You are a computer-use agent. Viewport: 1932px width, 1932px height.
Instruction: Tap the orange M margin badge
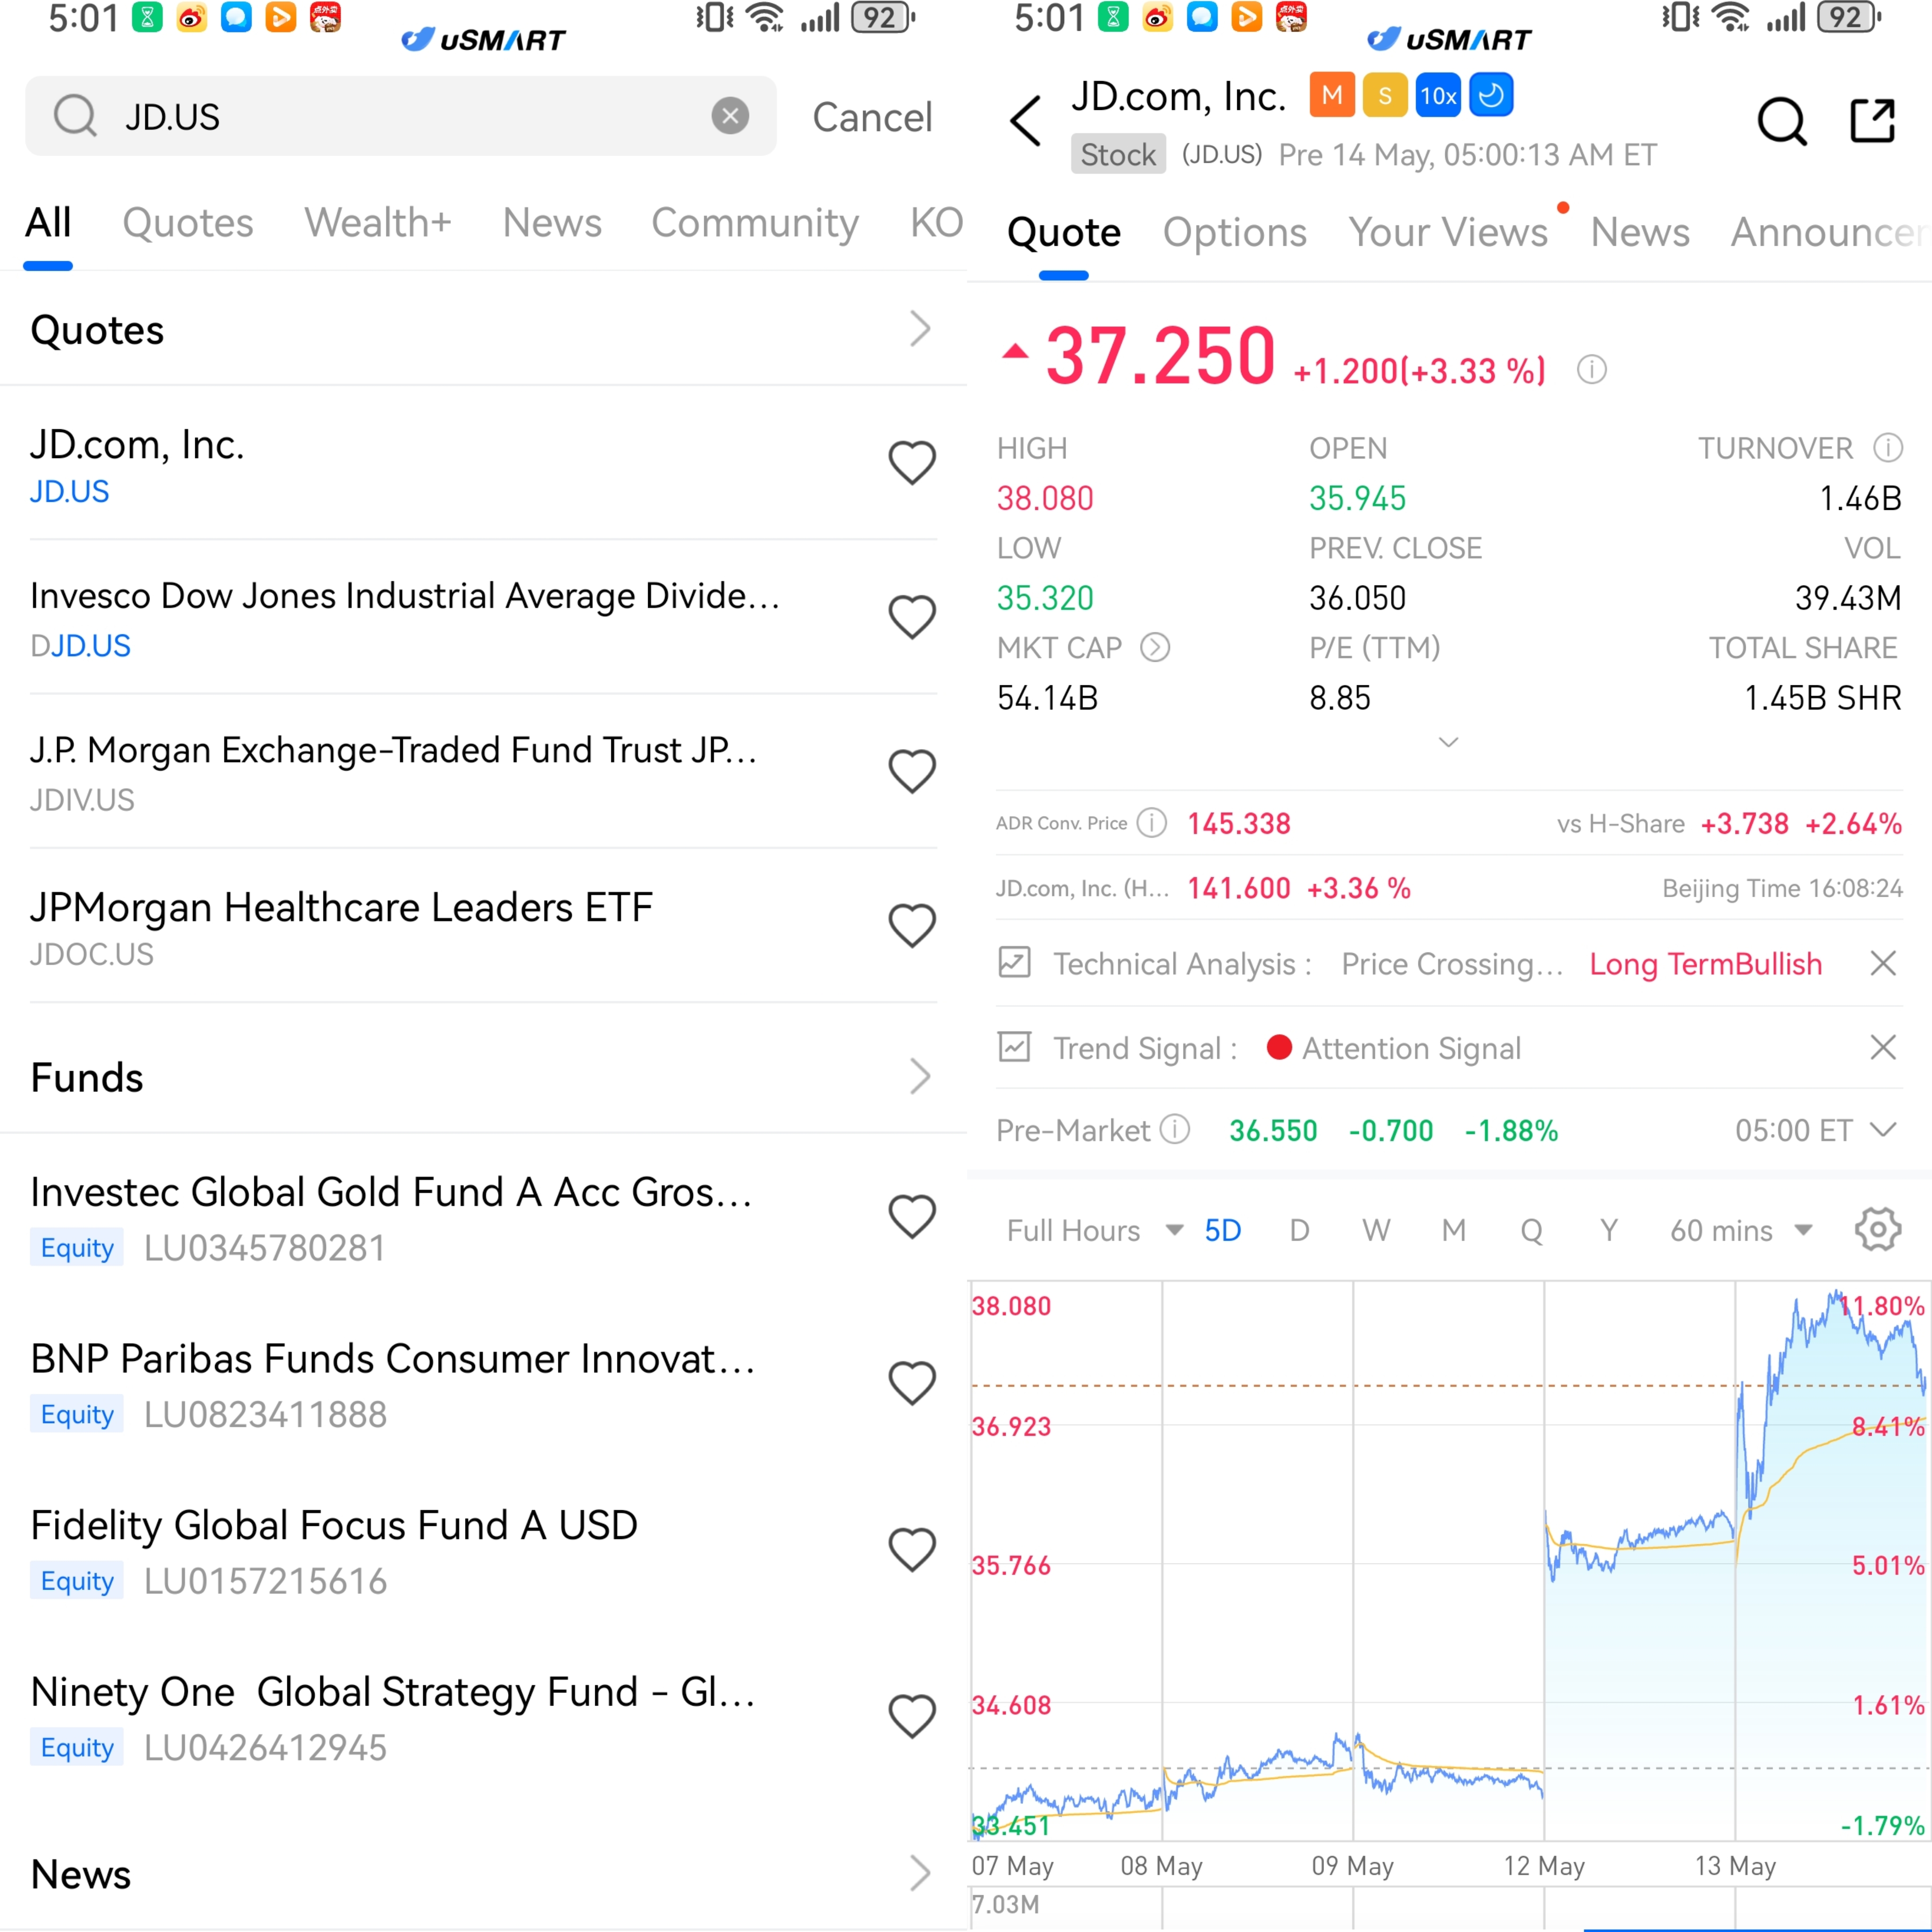pos(1332,95)
